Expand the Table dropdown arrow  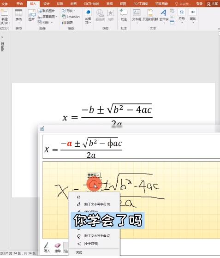click(18, 23)
